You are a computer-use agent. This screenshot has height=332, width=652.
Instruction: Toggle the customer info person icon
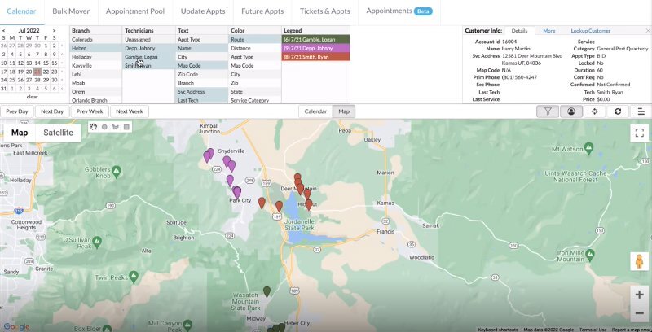571,111
